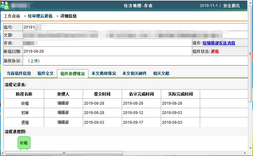The height and width of the screenshot is (156, 253).
Task: Click 初审 stage cell in table
Action: point(25,113)
